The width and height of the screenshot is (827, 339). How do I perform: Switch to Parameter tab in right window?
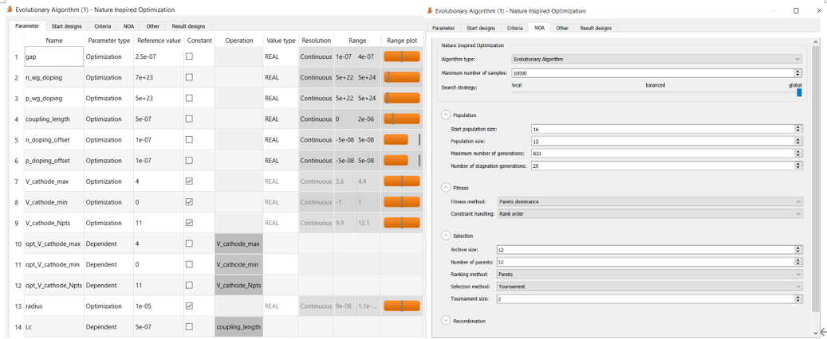point(443,28)
